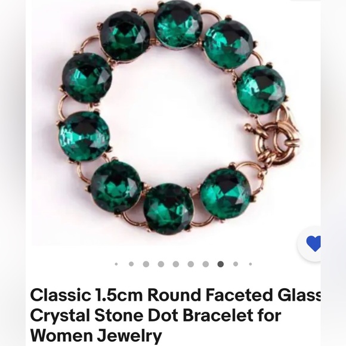Select the fourth image pagination dot
Viewport: 346px width, 346px height.
click(161, 264)
